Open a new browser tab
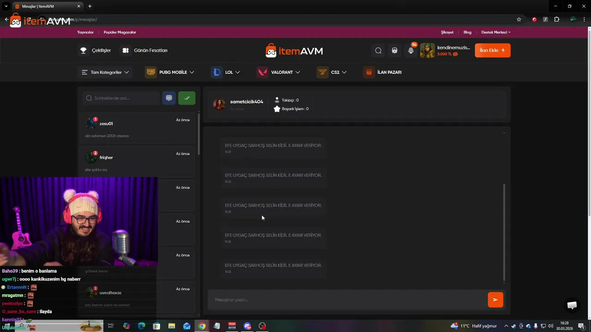 pos(90,6)
